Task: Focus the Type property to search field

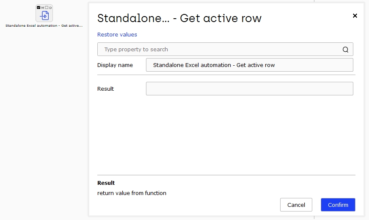Action: pos(225,49)
